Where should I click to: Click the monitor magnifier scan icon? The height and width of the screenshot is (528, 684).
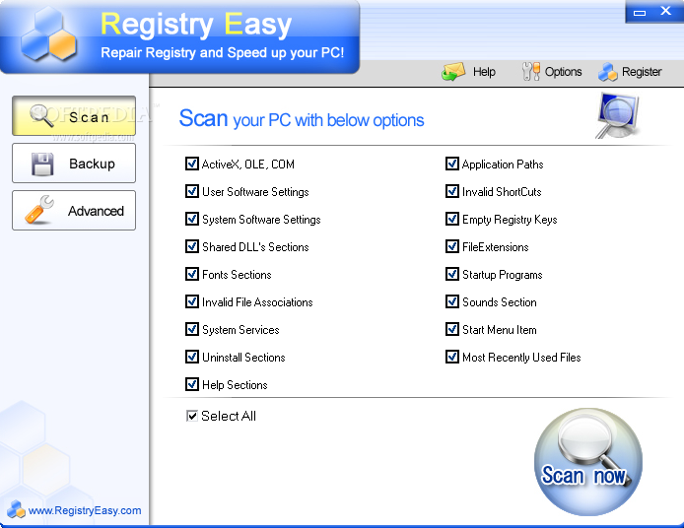[x=617, y=115]
